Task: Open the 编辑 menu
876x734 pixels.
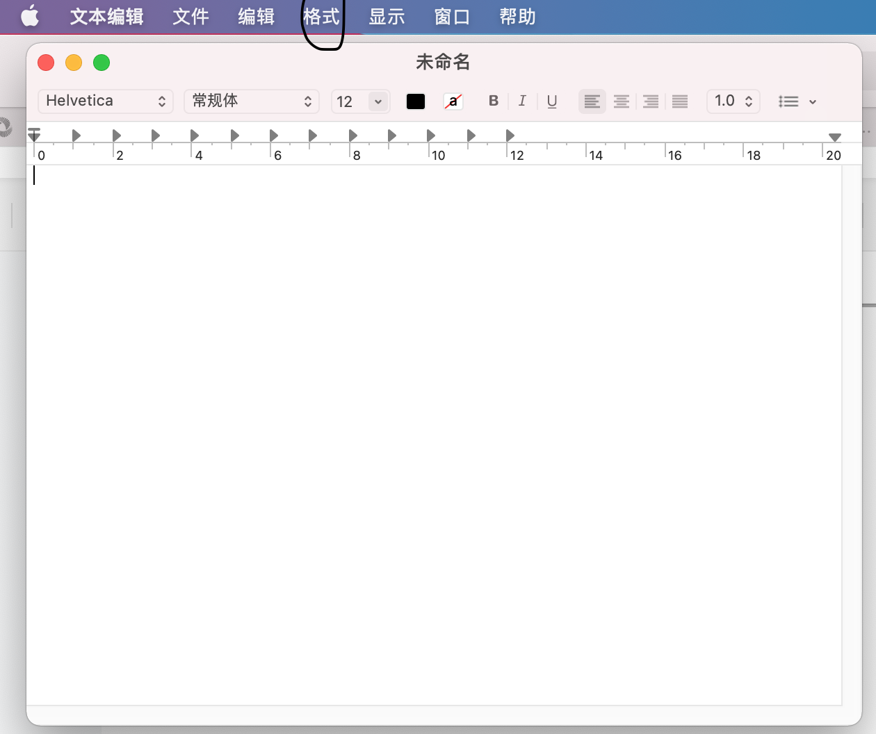Action: (256, 16)
